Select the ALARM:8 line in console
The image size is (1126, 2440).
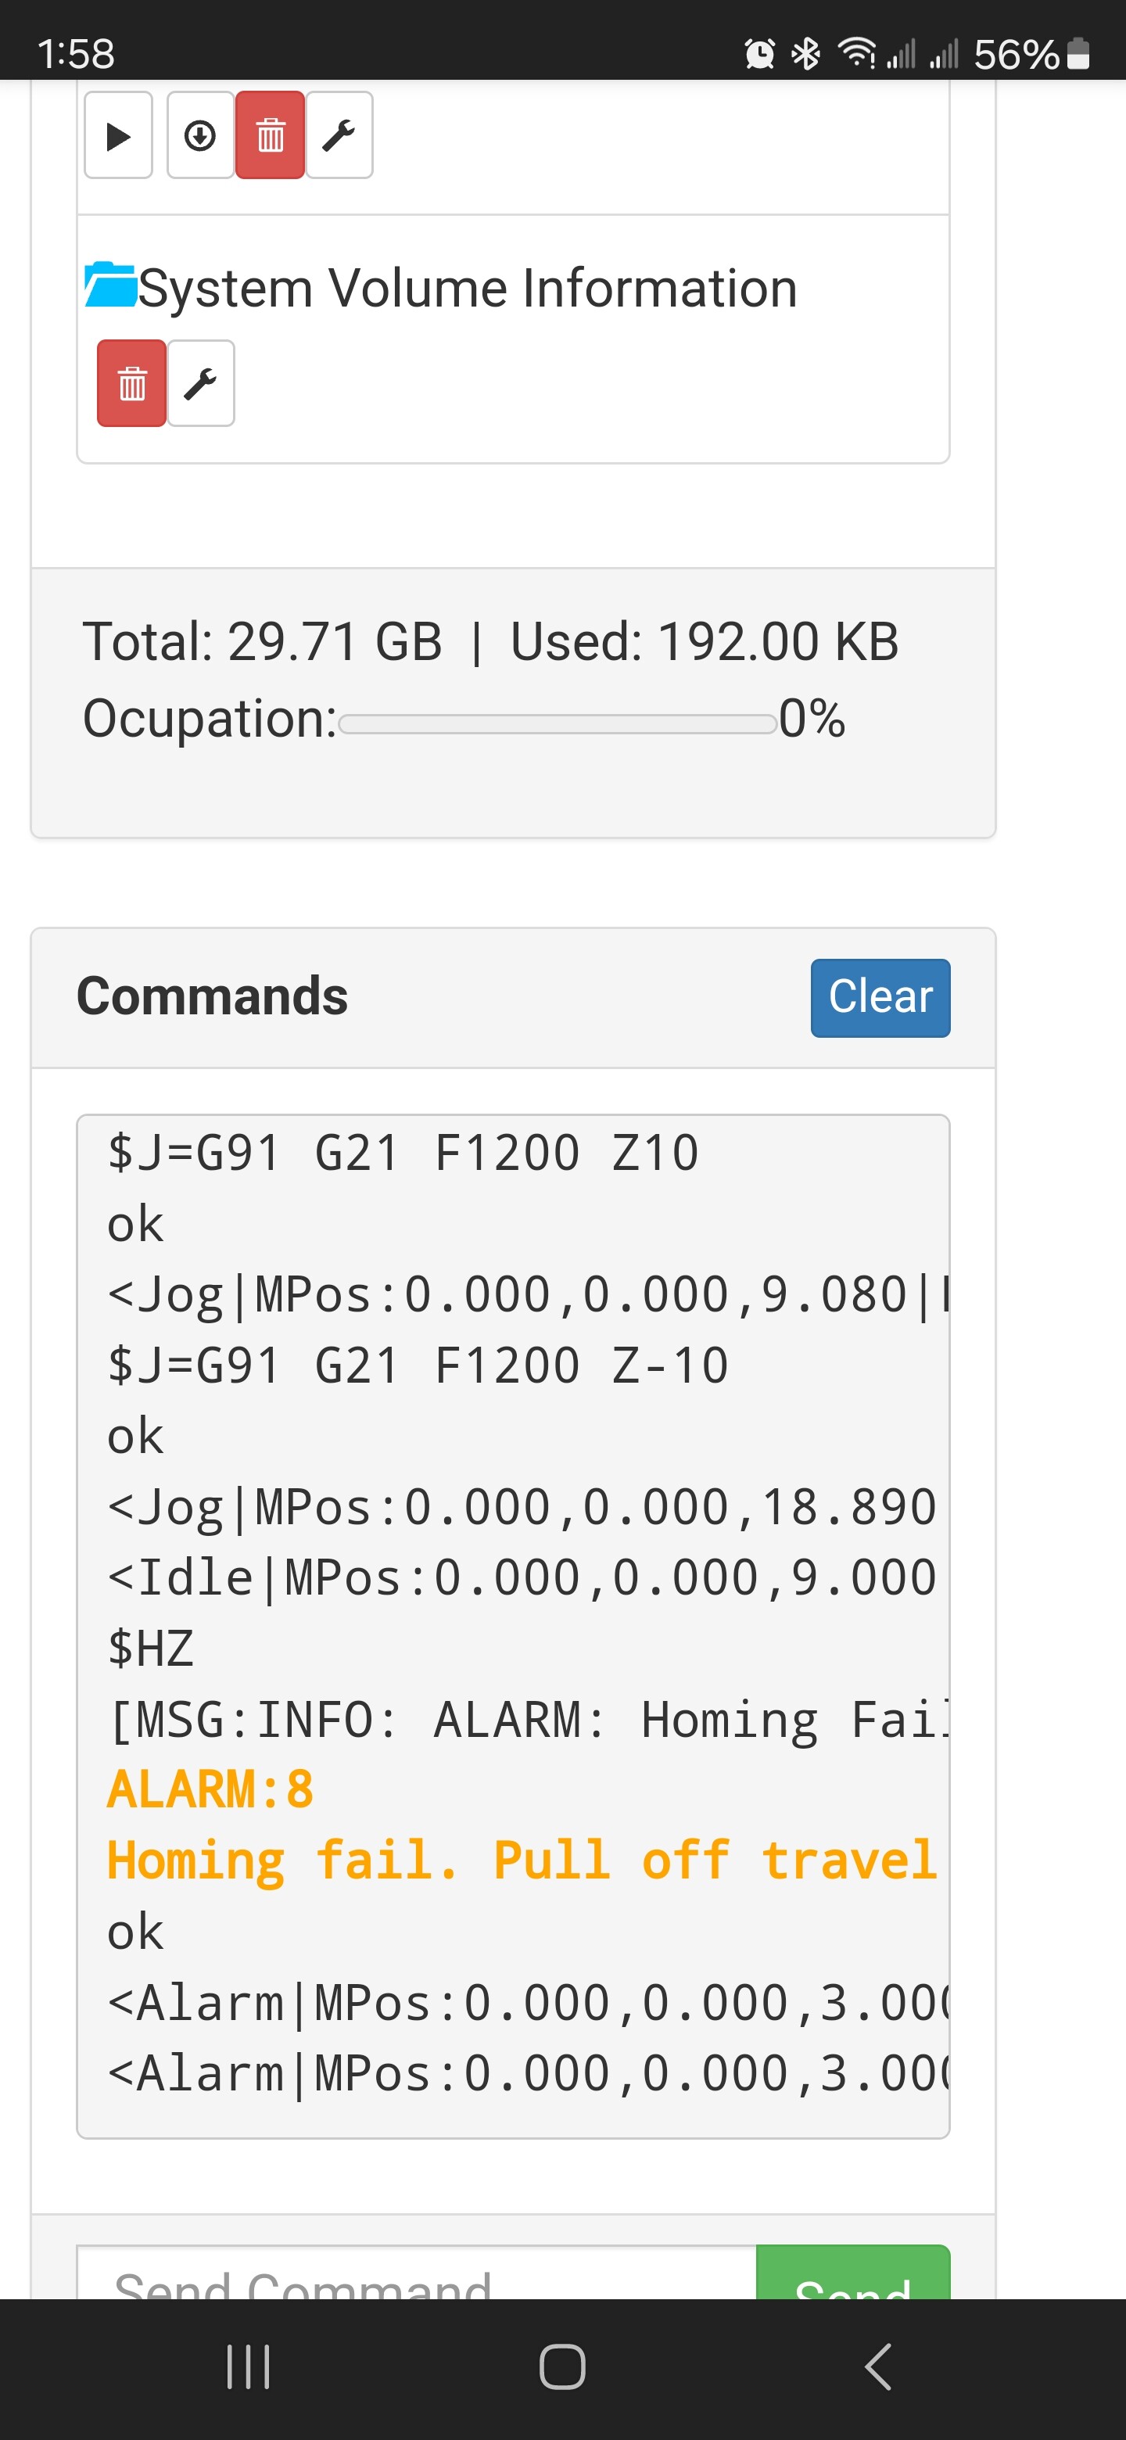pos(210,1789)
